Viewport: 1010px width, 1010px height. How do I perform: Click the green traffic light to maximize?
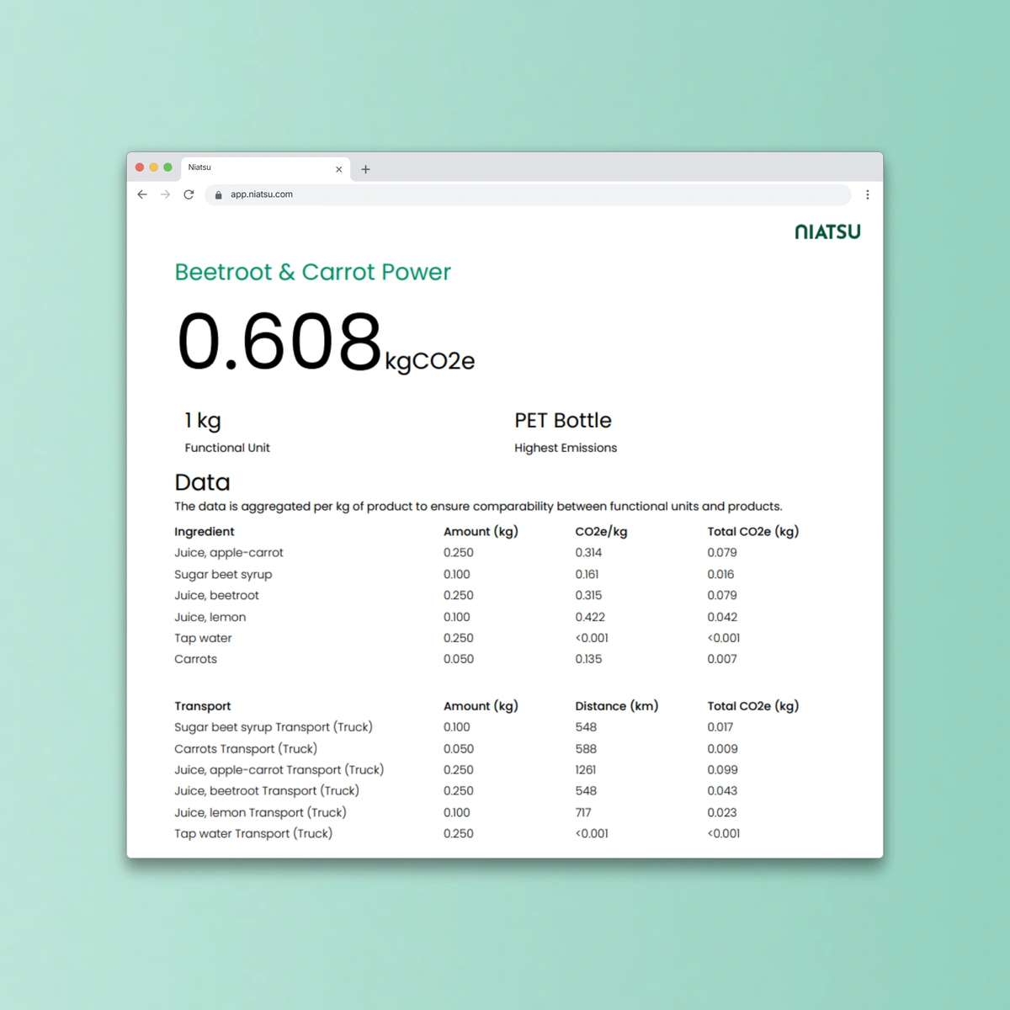(167, 167)
